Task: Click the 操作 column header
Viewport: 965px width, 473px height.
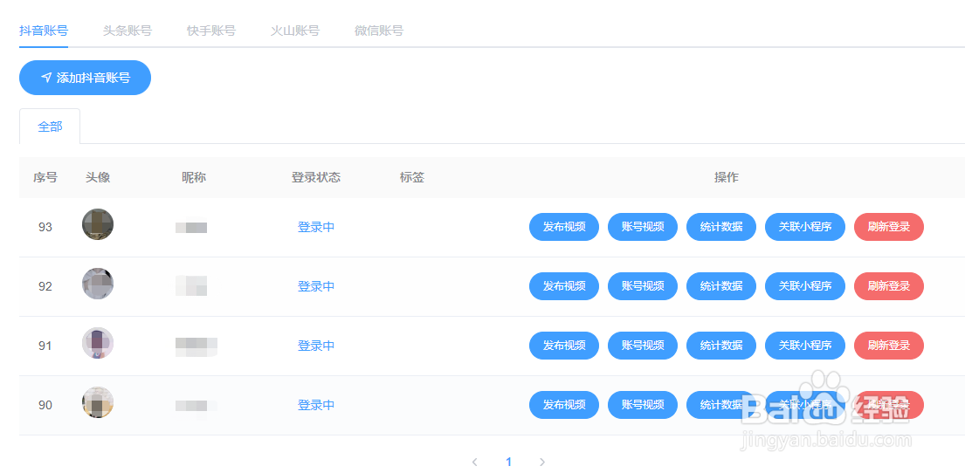Action: click(x=727, y=178)
